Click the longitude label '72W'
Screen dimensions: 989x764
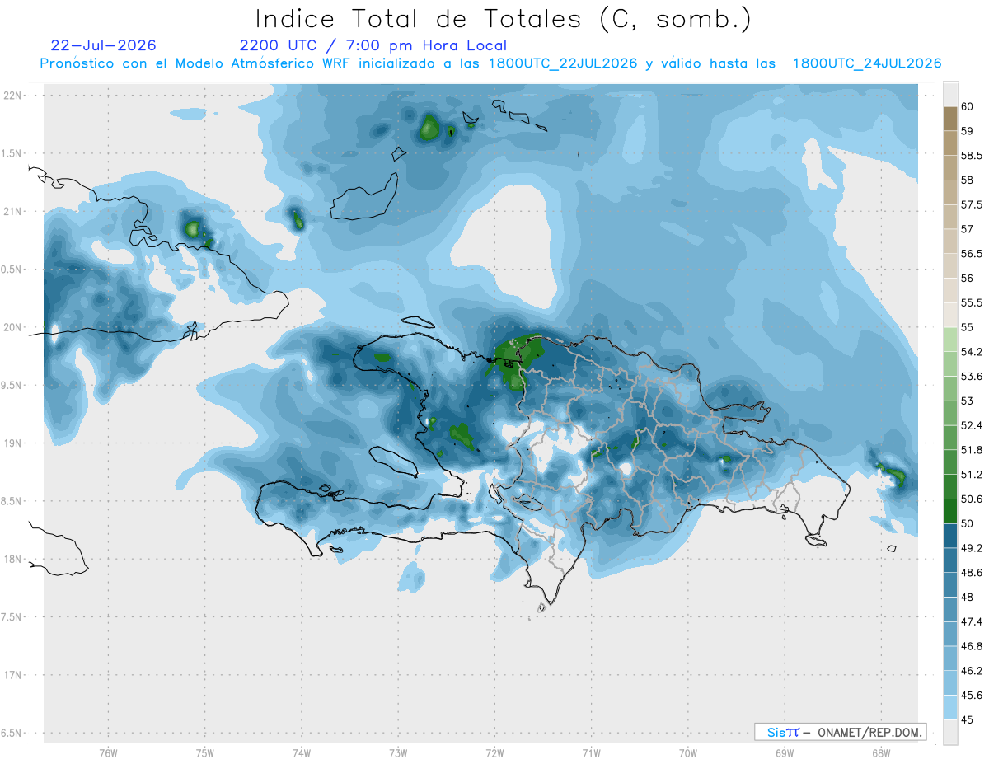pyautogui.click(x=494, y=753)
